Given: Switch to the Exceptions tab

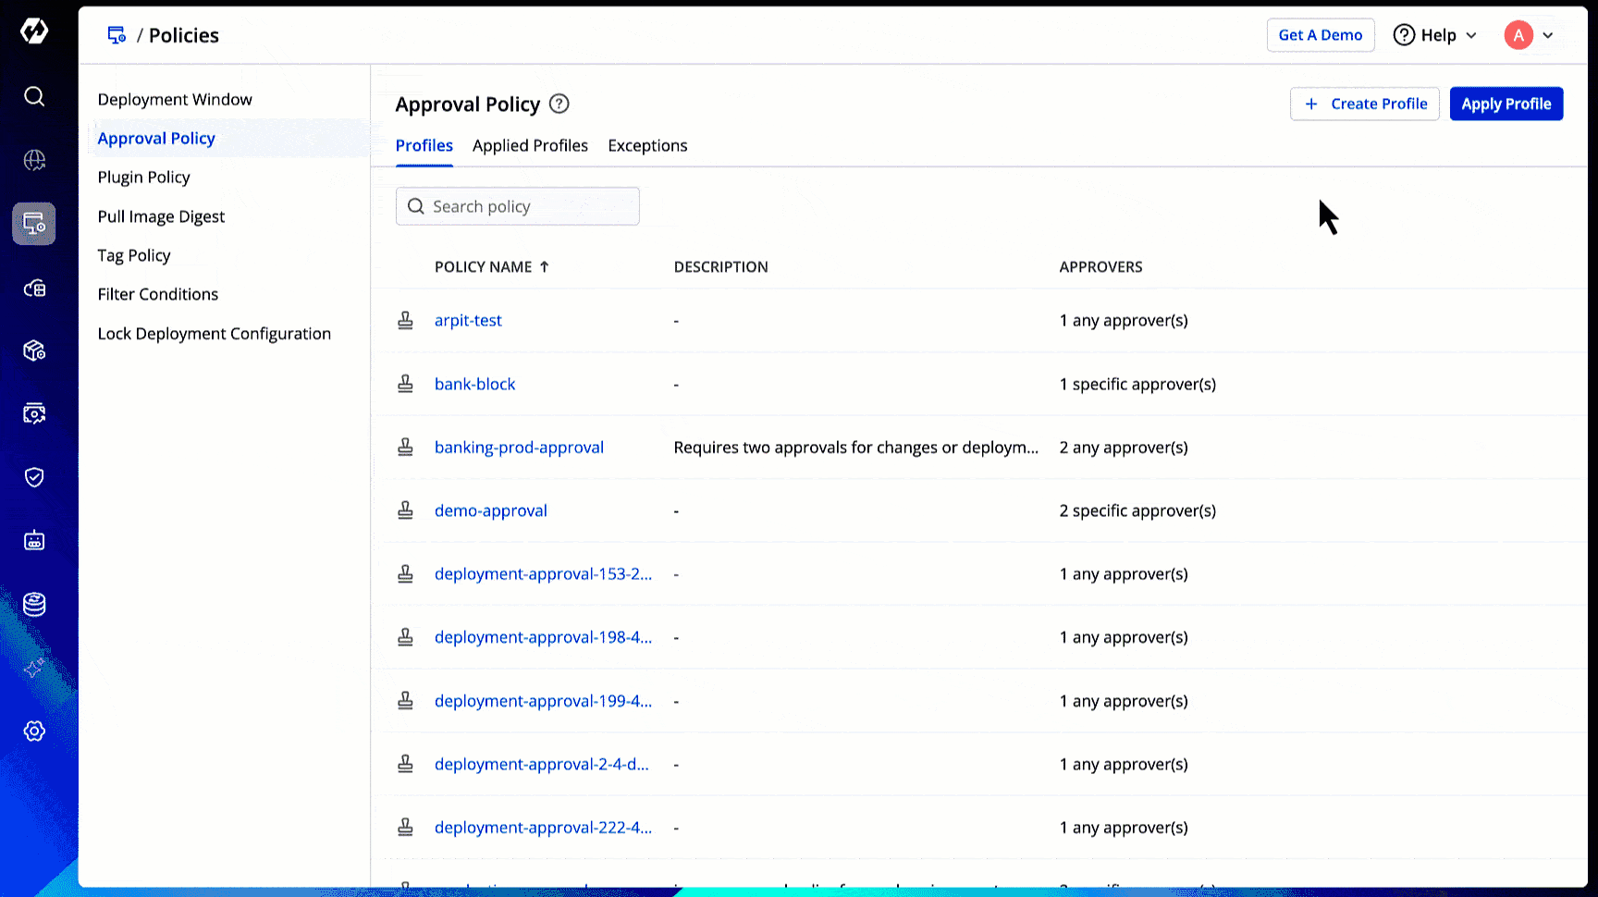Looking at the screenshot, I should pos(647,146).
